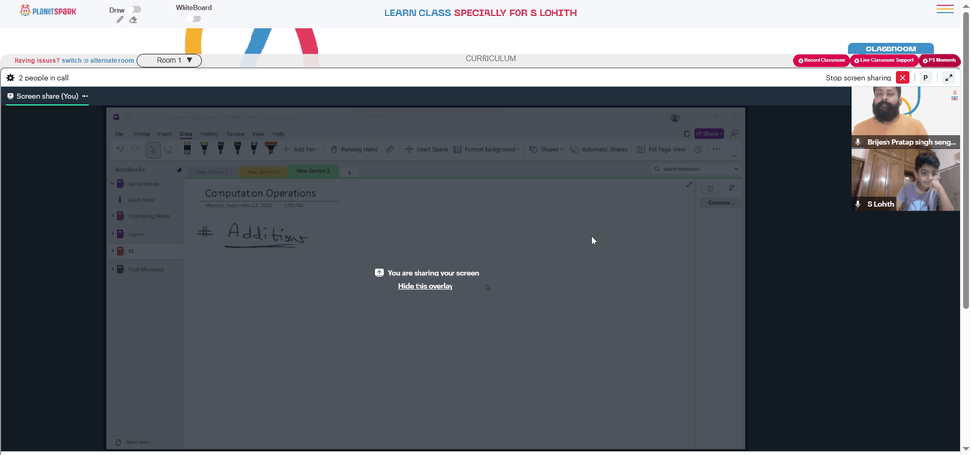
Task: Click the Ruler icon in OneNote ribbon
Action: tap(390, 149)
